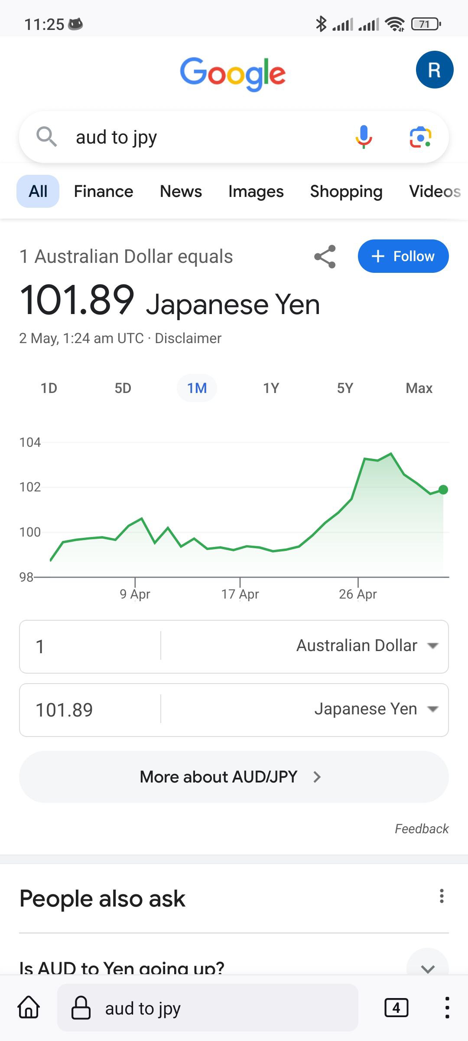This screenshot has width=468, height=1041.
Task: Open Google Lens camera search
Action: pos(420,137)
